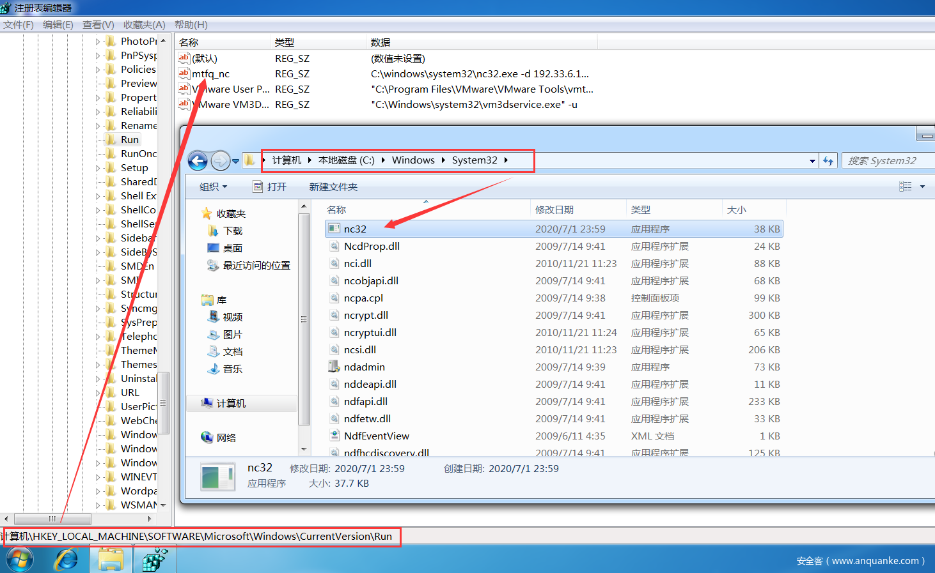
Task: Open File Explorer taskbar button
Action: [x=111, y=560]
